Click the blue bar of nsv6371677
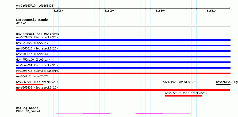The width and height of the screenshot is (238, 117). tap(123, 40)
